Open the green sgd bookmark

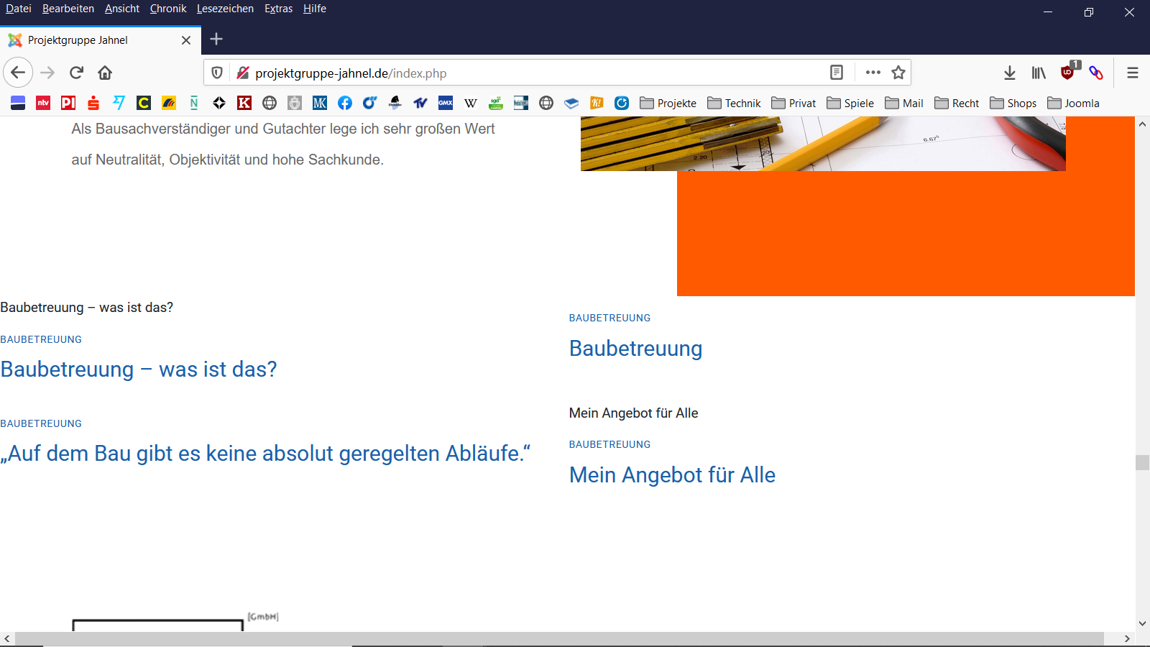point(496,103)
